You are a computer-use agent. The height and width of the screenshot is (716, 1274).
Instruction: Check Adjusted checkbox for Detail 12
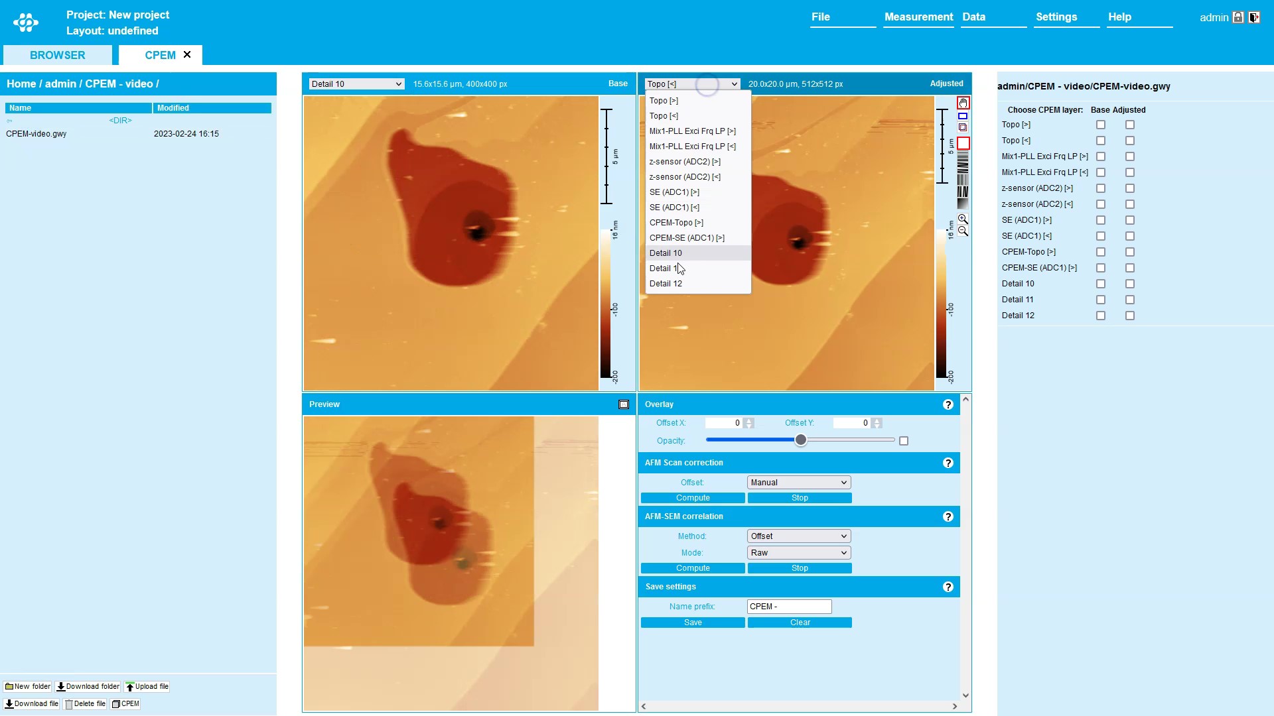pos(1130,316)
